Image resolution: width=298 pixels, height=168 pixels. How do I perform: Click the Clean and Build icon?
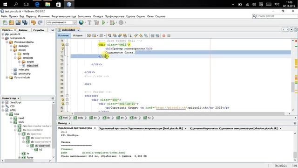(96, 22)
